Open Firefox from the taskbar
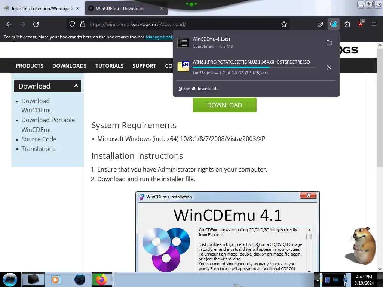This screenshot has width=383, height=287. (x=102, y=280)
